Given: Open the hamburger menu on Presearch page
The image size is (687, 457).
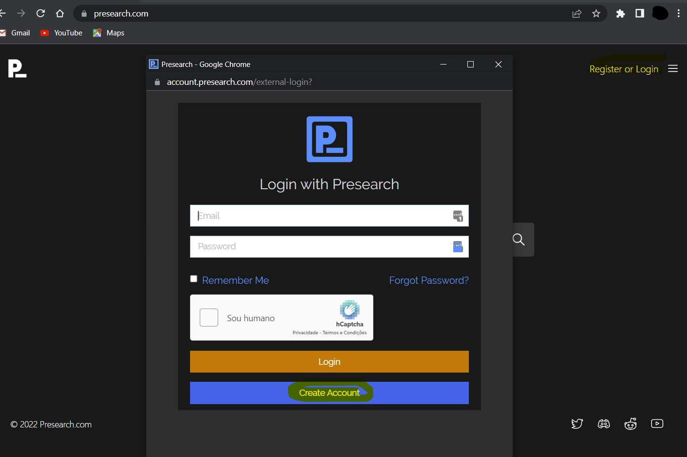Looking at the screenshot, I should (x=673, y=69).
